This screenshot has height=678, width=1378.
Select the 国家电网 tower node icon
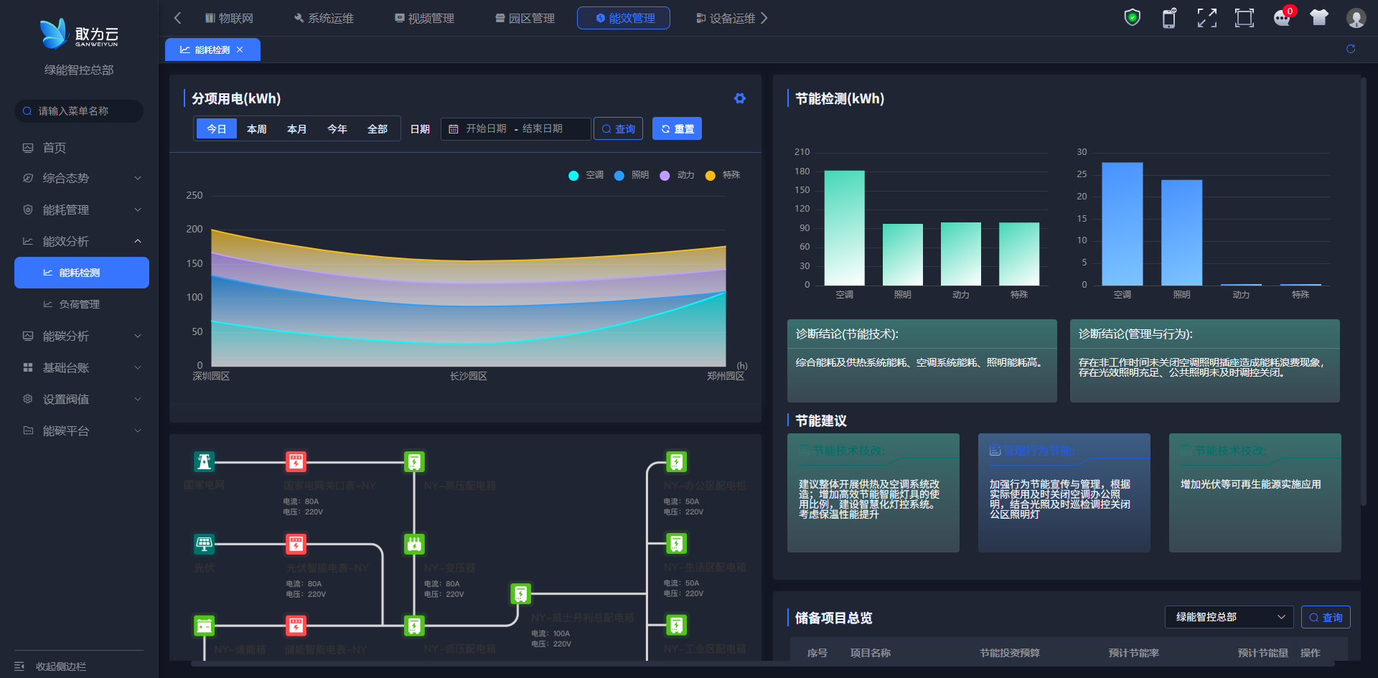(205, 461)
